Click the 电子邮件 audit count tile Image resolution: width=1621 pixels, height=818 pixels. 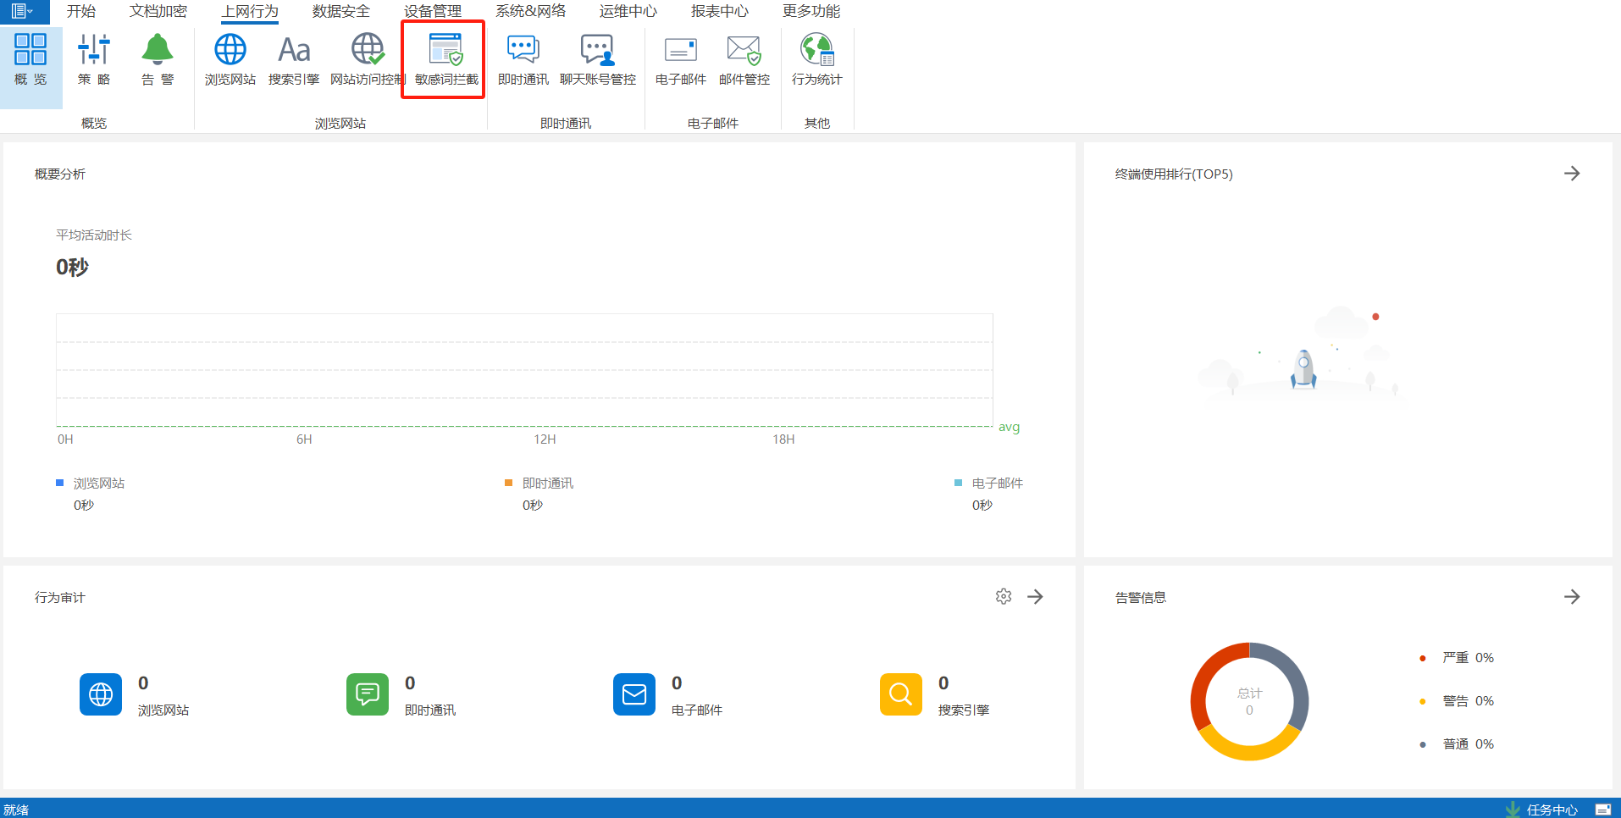[x=634, y=694]
